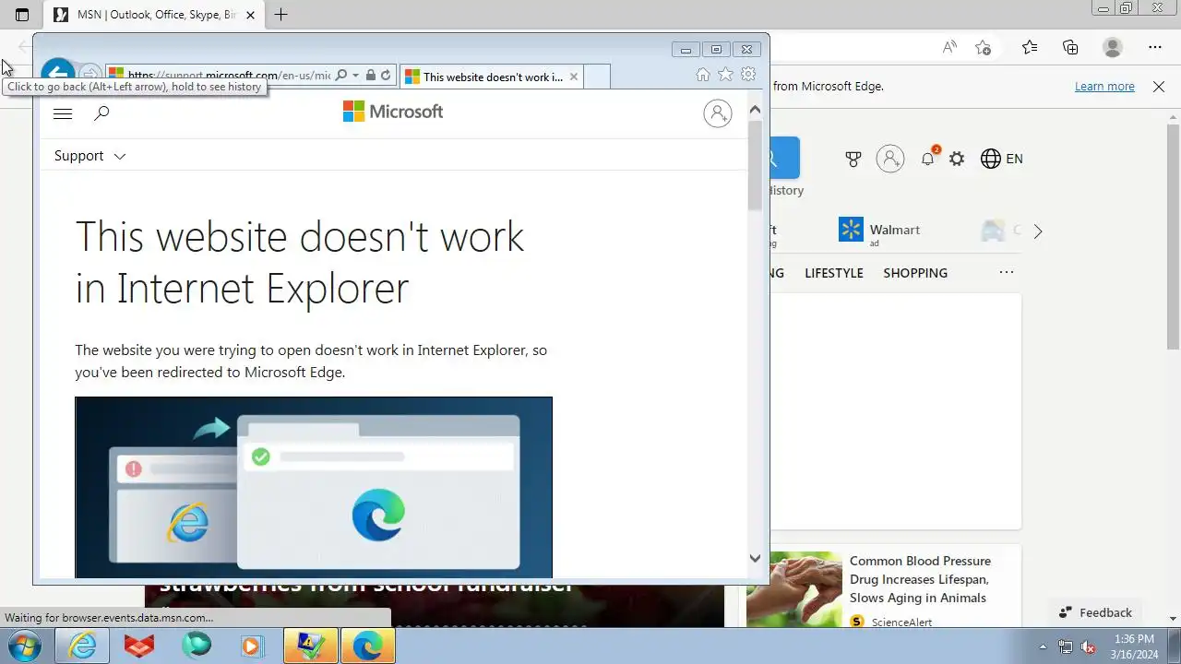
Task: Open Edge Collections icon
Action: (x=1070, y=47)
